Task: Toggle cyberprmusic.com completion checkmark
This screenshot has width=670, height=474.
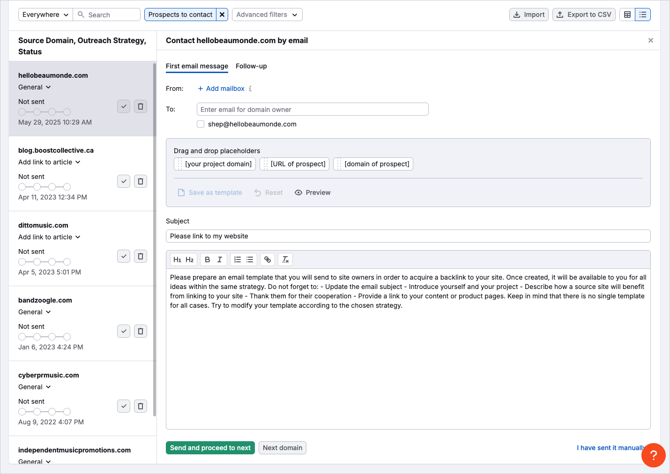Action: point(123,406)
